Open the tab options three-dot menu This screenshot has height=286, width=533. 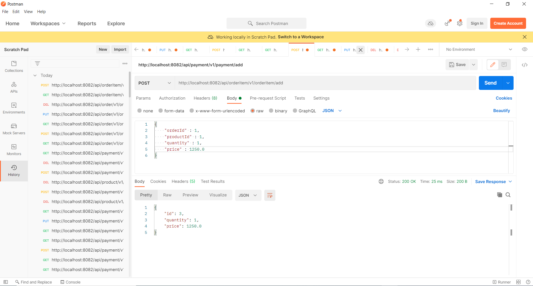point(431,49)
